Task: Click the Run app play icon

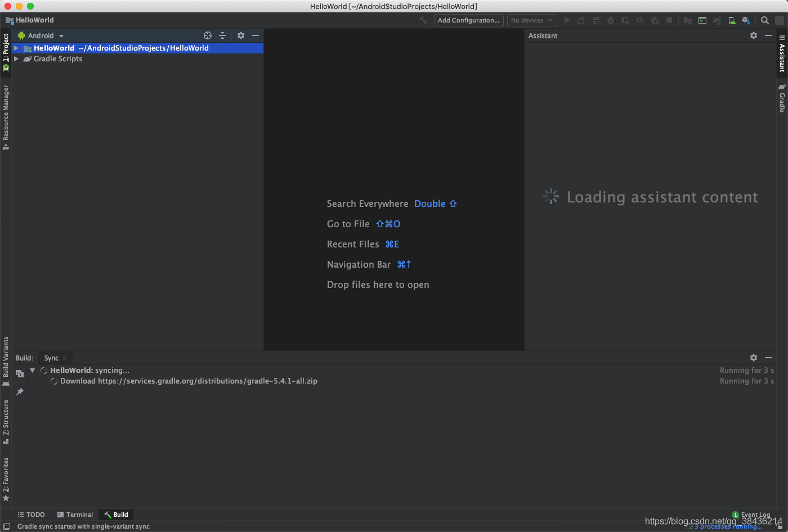Action: (567, 20)
